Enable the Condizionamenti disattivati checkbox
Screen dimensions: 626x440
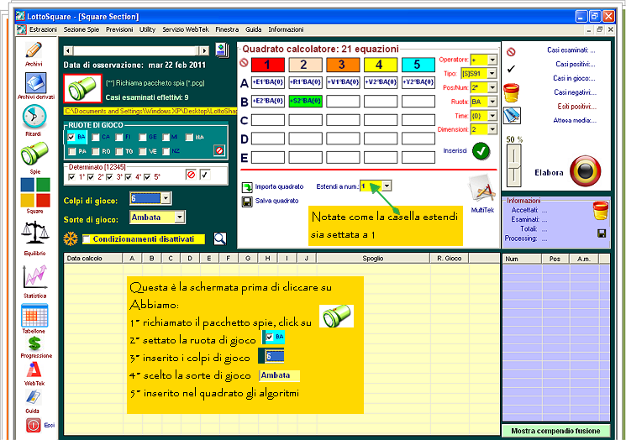point(87,239)
